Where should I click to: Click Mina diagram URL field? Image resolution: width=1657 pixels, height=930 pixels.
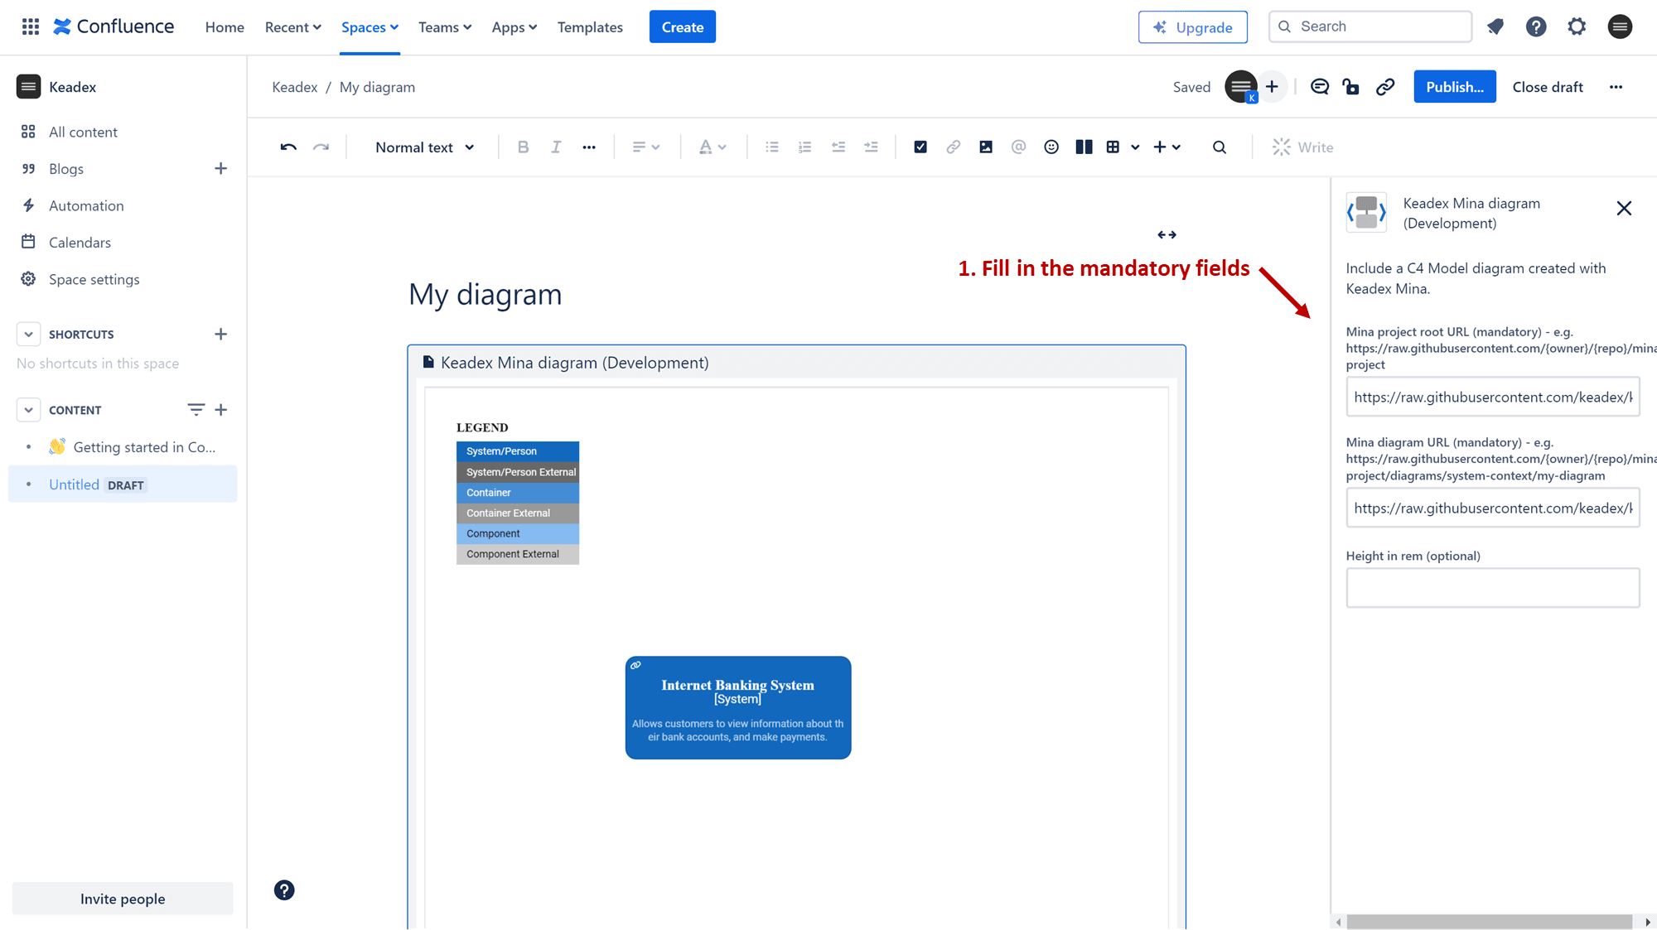(x=1492, y=508)
